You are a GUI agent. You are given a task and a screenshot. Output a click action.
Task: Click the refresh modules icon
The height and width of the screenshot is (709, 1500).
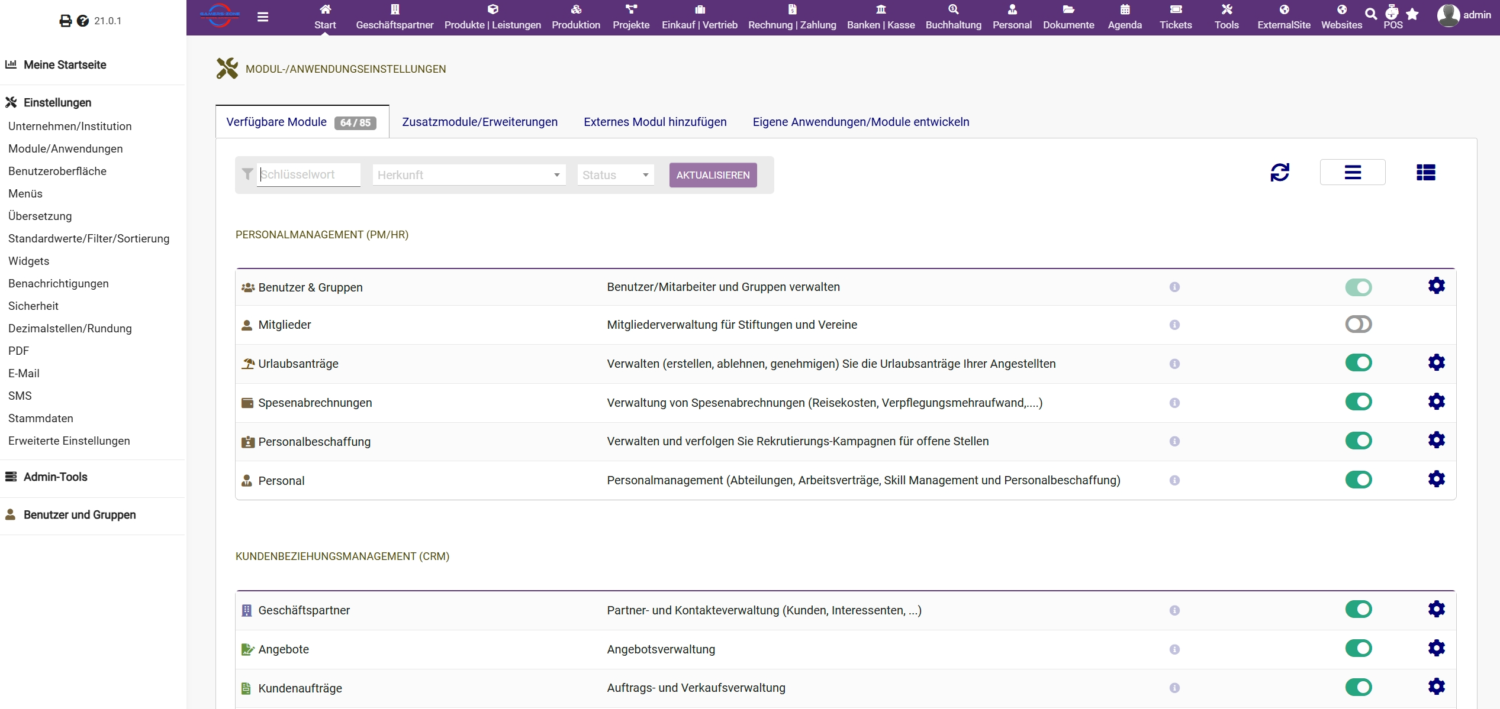(x=1279, y=172)
